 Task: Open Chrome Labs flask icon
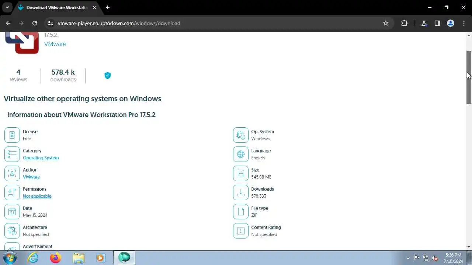pos(424,23)
